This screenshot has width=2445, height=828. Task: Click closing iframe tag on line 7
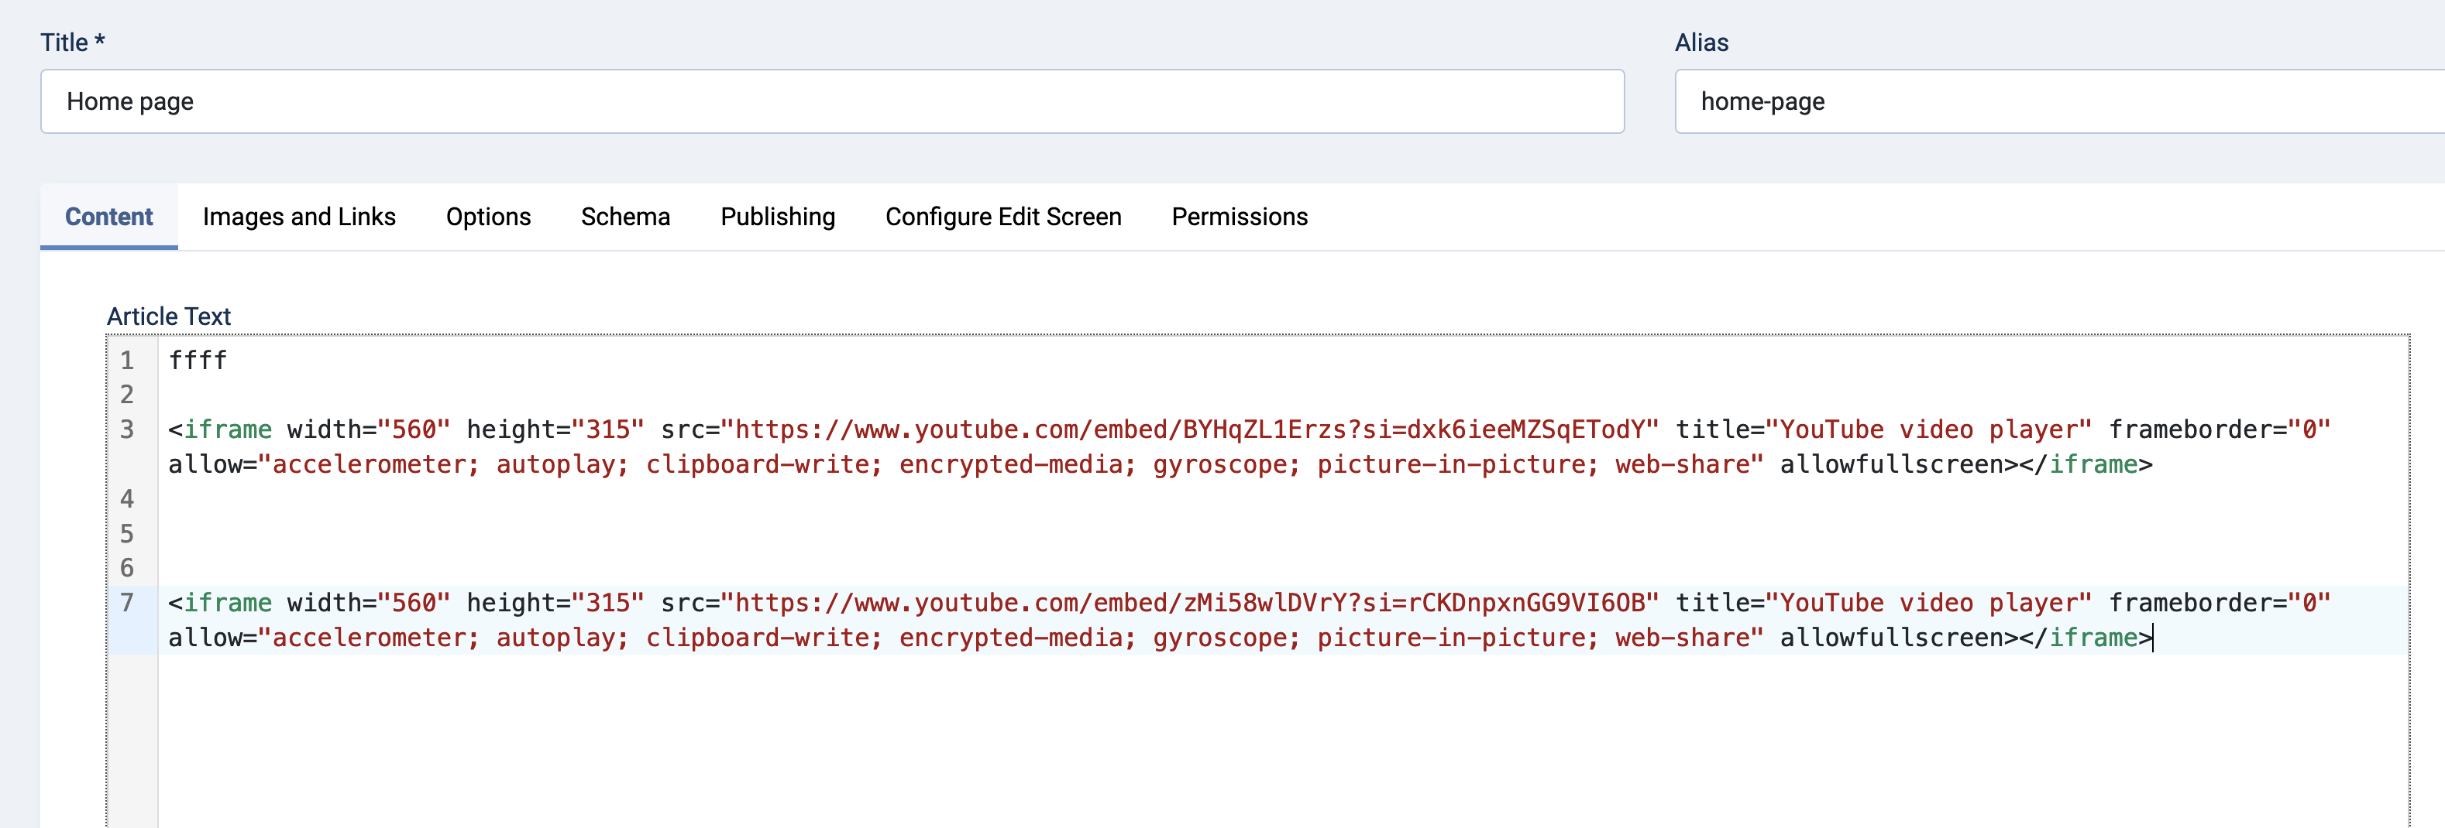pos(2086,638)
